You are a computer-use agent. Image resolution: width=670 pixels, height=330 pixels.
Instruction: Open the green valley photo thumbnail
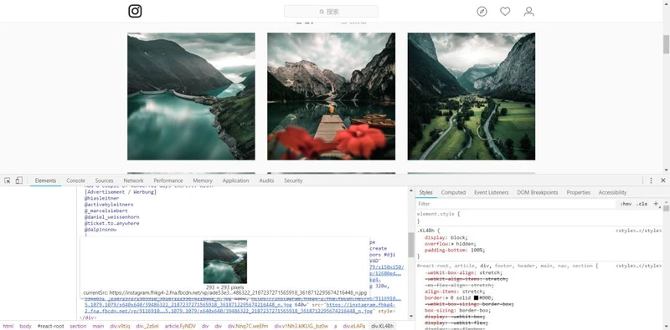coord(472,96)
